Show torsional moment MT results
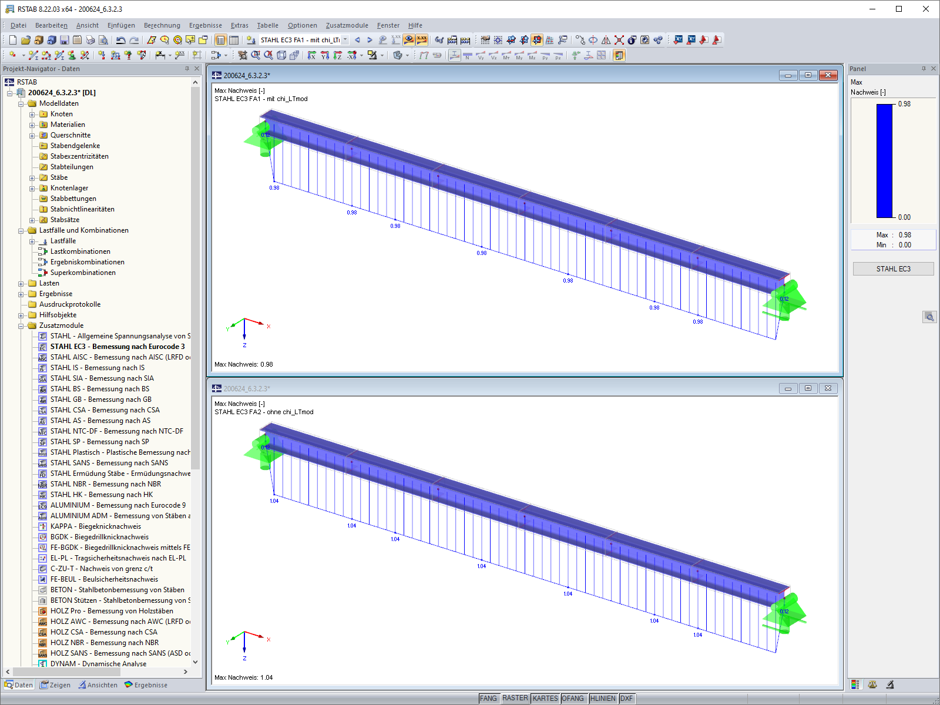 [506, 55]
